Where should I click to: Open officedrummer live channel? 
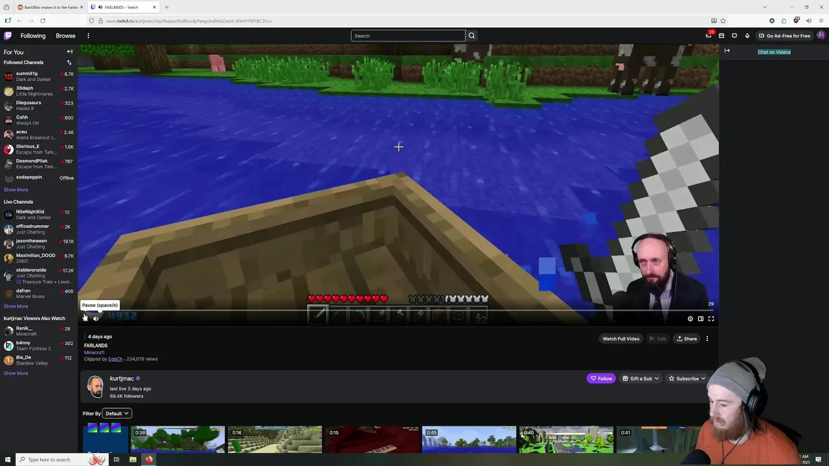click(39, 229)
